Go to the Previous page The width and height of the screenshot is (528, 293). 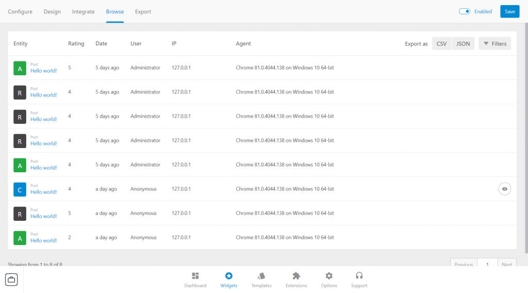(x=464, y=264)
